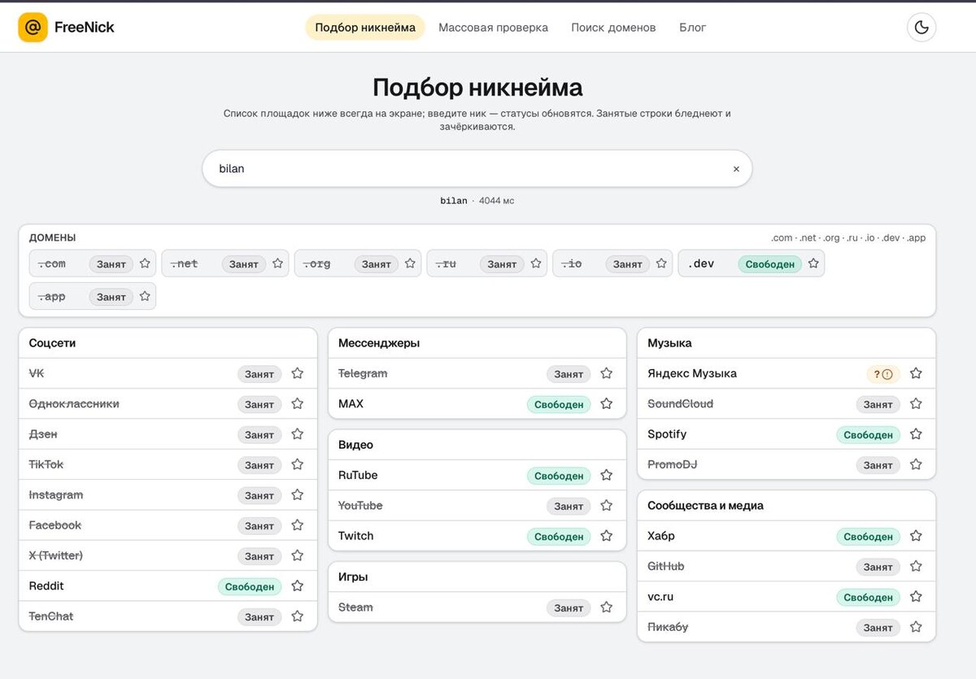This screenshot has width=976, height=679.
Task: Star the GitHub row
Action: coord(916,566)
